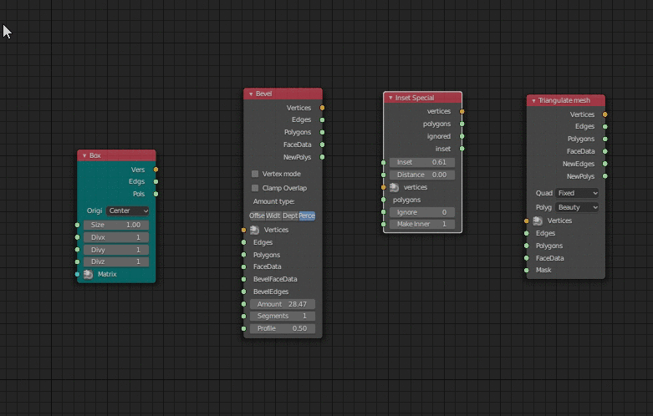Click the Inset Special inset output socket
This screenshot has height=416, width=653.
tap(462, 149)
